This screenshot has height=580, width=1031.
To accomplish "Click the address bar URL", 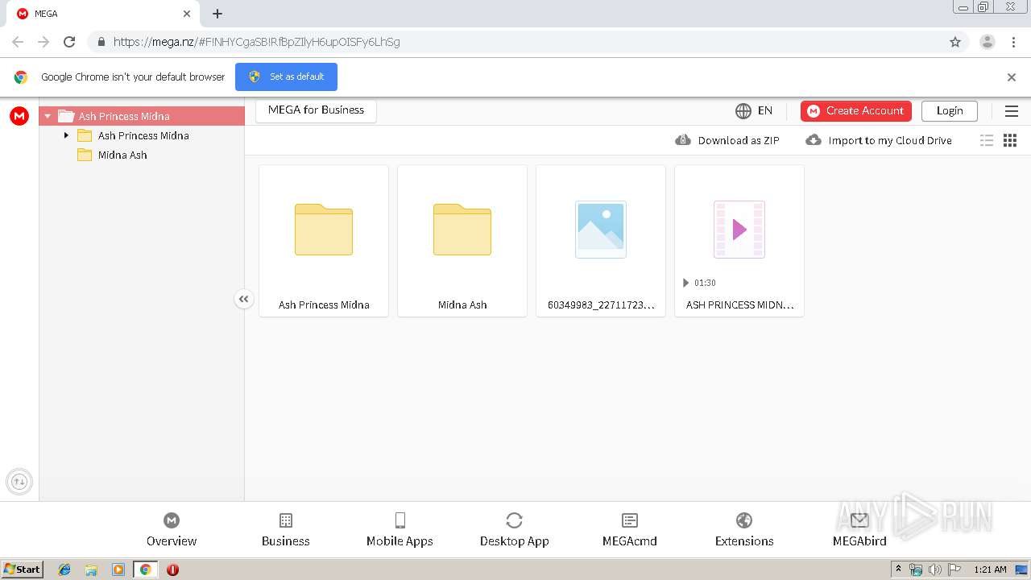I will click(x=256, y=42).
